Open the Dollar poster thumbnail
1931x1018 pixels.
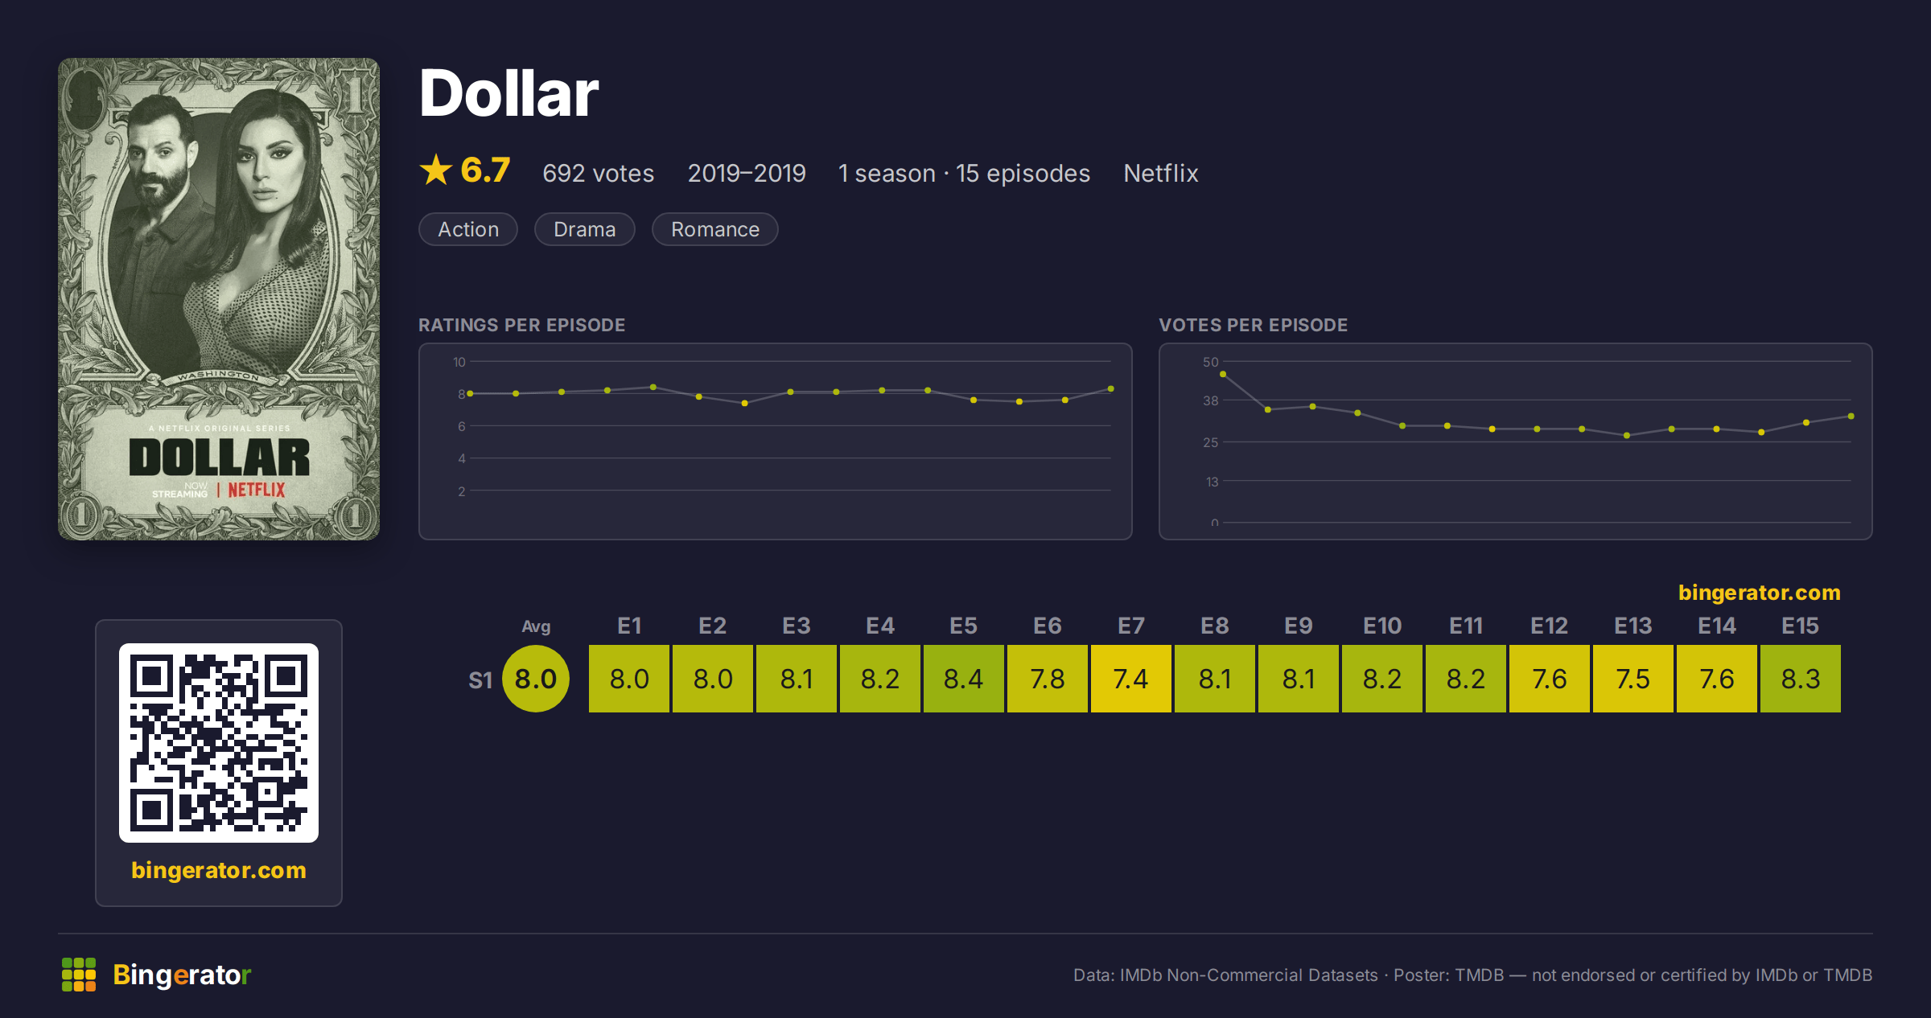[x=219, y=299]
